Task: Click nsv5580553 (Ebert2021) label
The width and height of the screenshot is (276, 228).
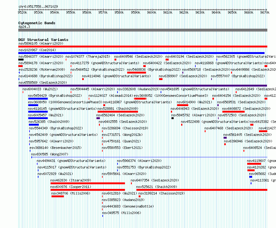Action: [x=122, y=148]
